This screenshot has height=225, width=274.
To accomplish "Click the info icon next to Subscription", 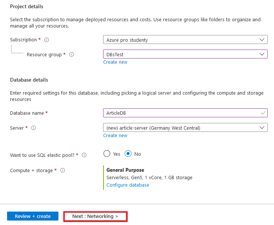I will click(47, 40).
